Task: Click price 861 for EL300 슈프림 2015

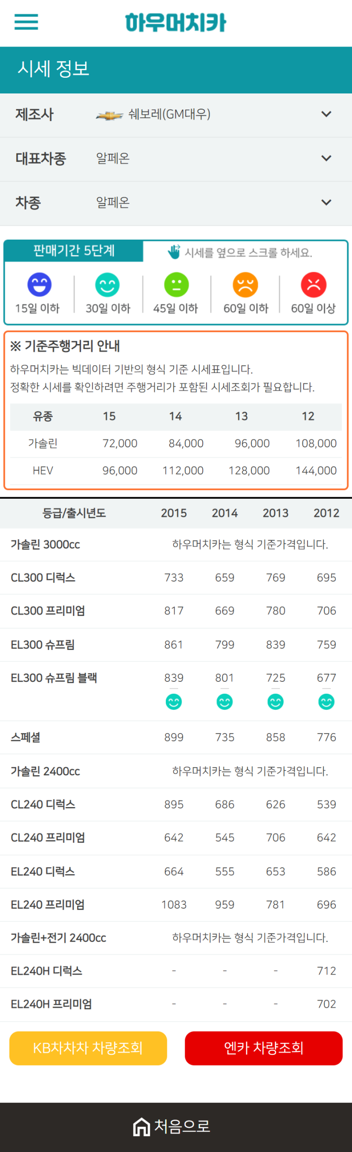Action: 174,645
